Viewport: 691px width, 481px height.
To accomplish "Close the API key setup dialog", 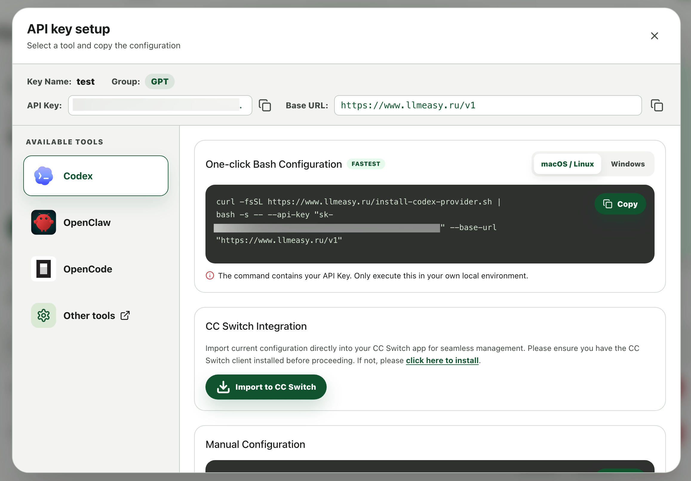I will [654, 36].
